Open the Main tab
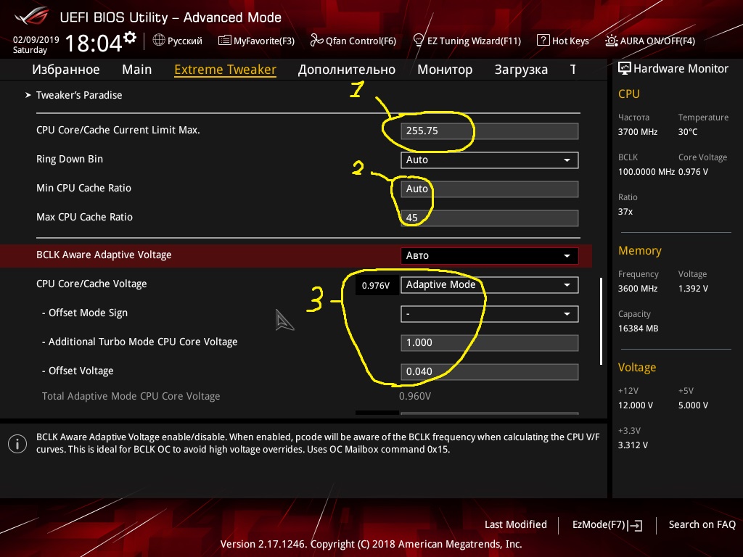 click(137, 70)
